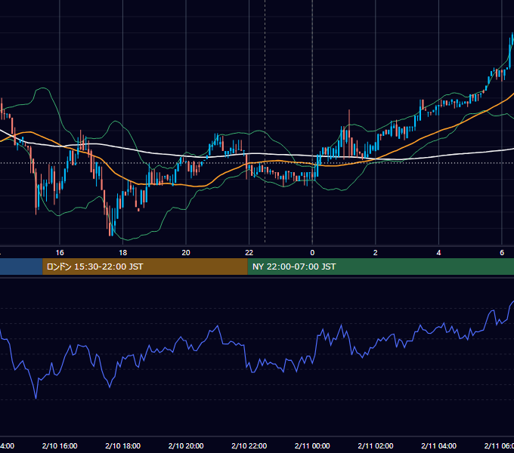Click the 0 hour axis label

[312, 253]
